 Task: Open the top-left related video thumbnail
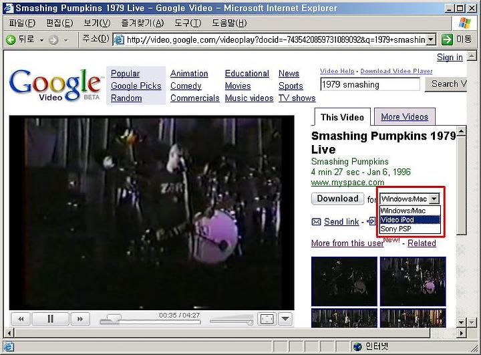344,281
